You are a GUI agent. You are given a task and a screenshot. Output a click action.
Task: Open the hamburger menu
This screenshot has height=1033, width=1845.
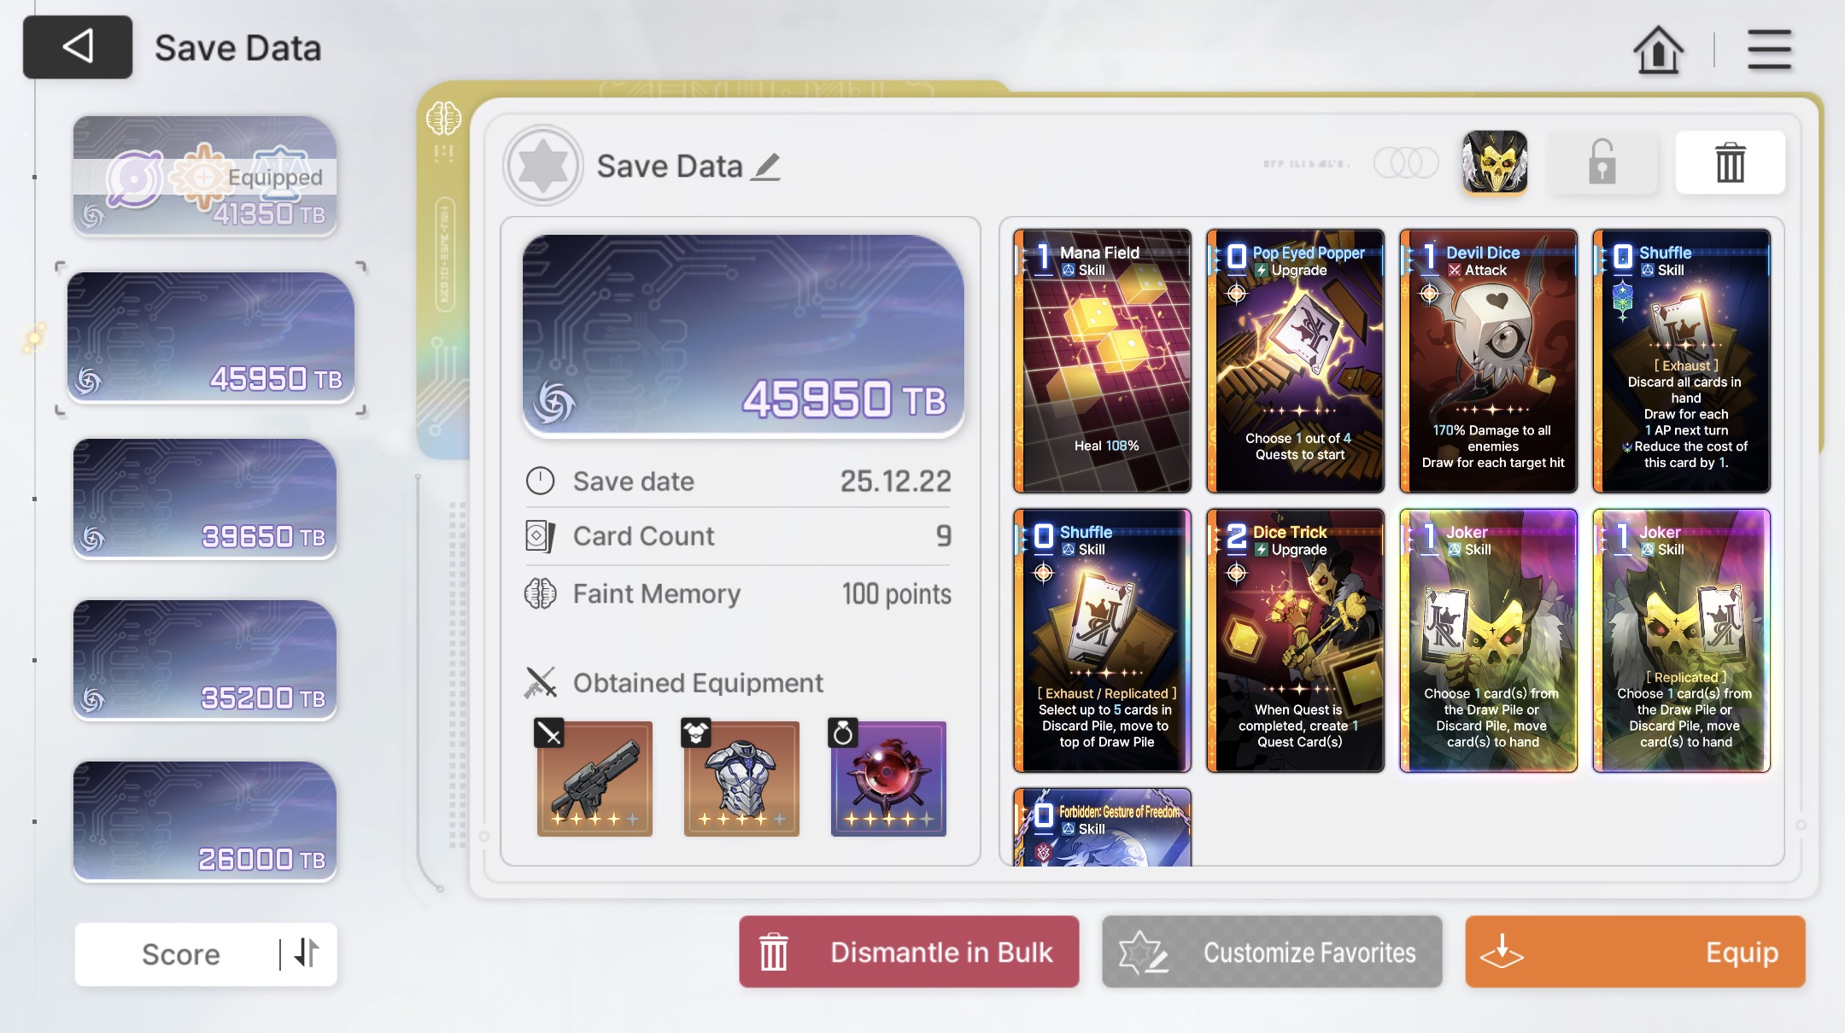click(1769, 50)
